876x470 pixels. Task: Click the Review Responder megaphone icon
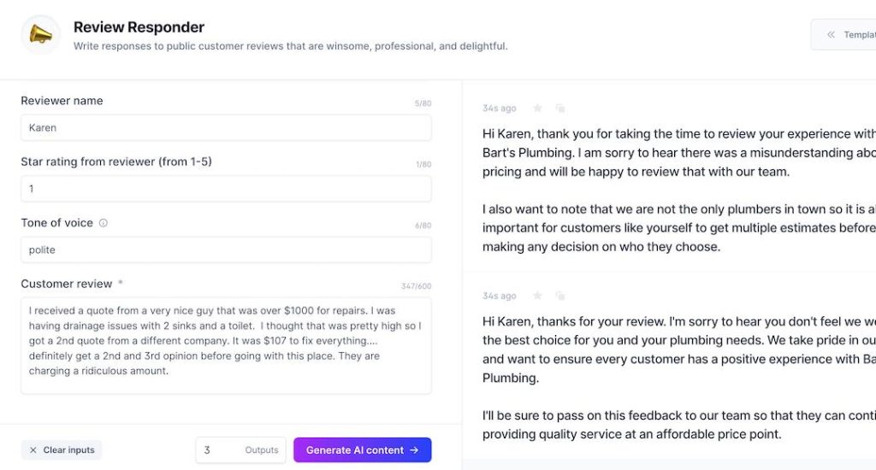(40, 34)
